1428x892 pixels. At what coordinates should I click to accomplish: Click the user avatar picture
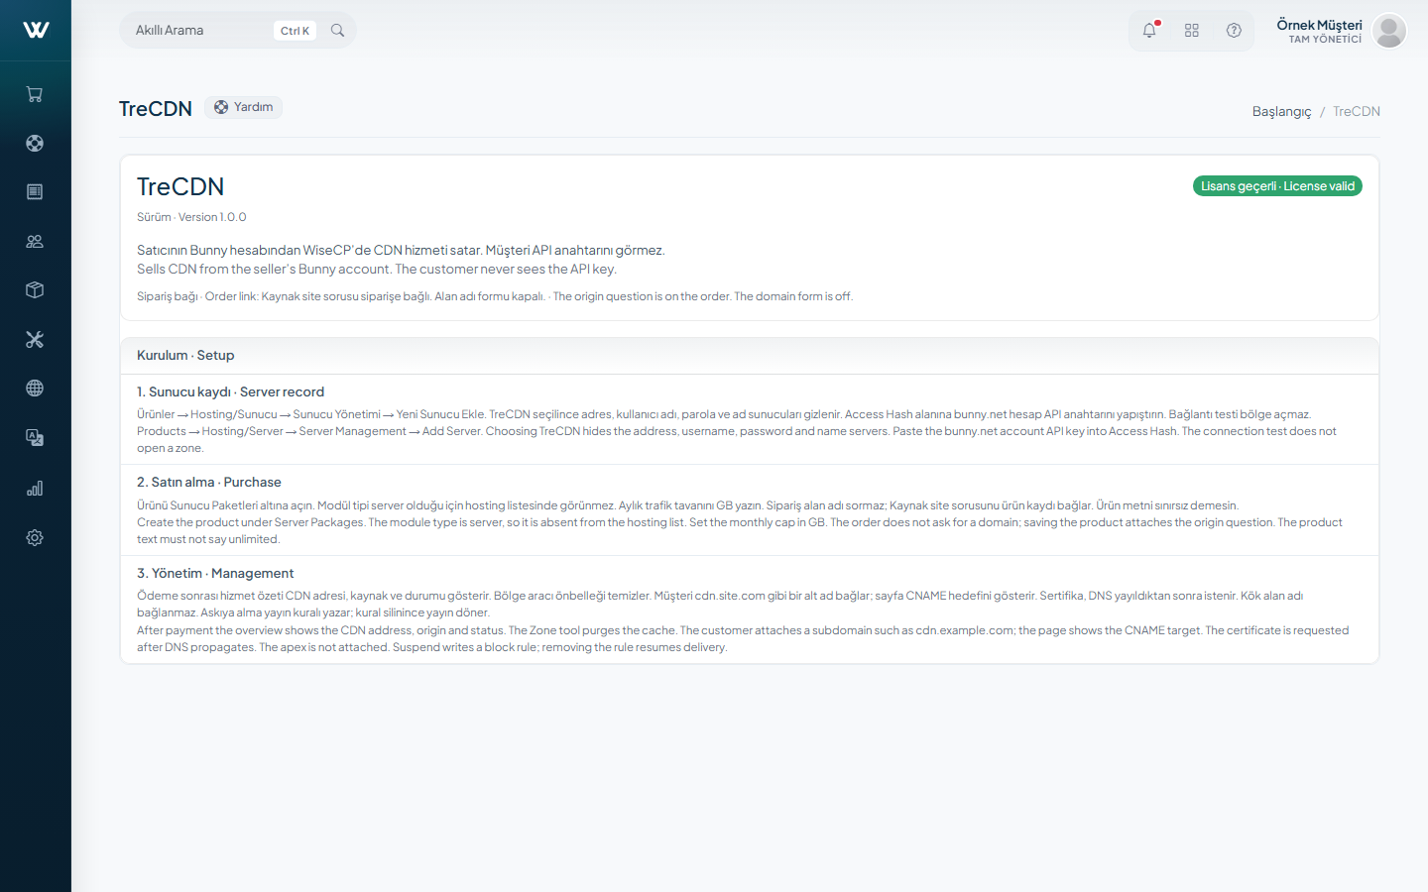[x=1389, y=31]
